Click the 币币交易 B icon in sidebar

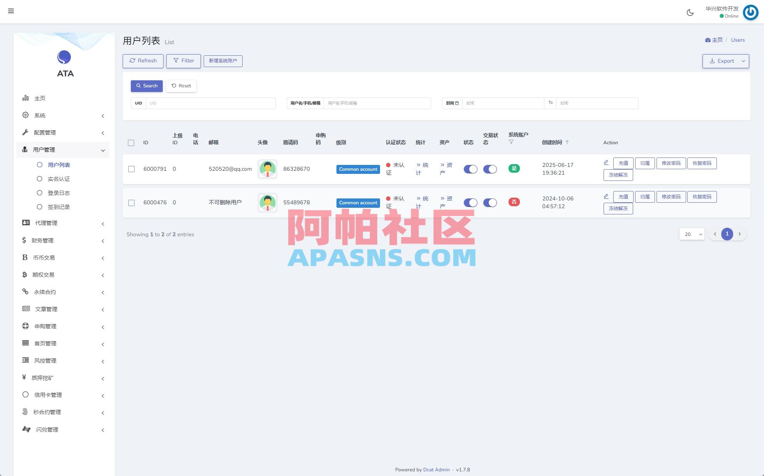[x=25, y=258]
